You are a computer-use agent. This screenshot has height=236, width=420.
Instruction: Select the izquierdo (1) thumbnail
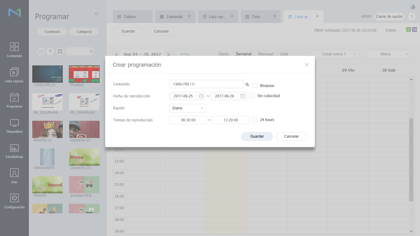click(84, 157)
